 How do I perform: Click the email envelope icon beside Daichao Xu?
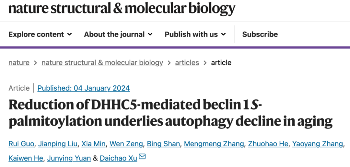(x=142, y=157)
